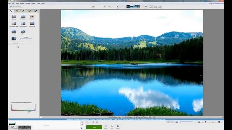This screenshot has height=130, width=232.
Task: Open the wrench basic fixes tab
Action: [x=11, y=11]
